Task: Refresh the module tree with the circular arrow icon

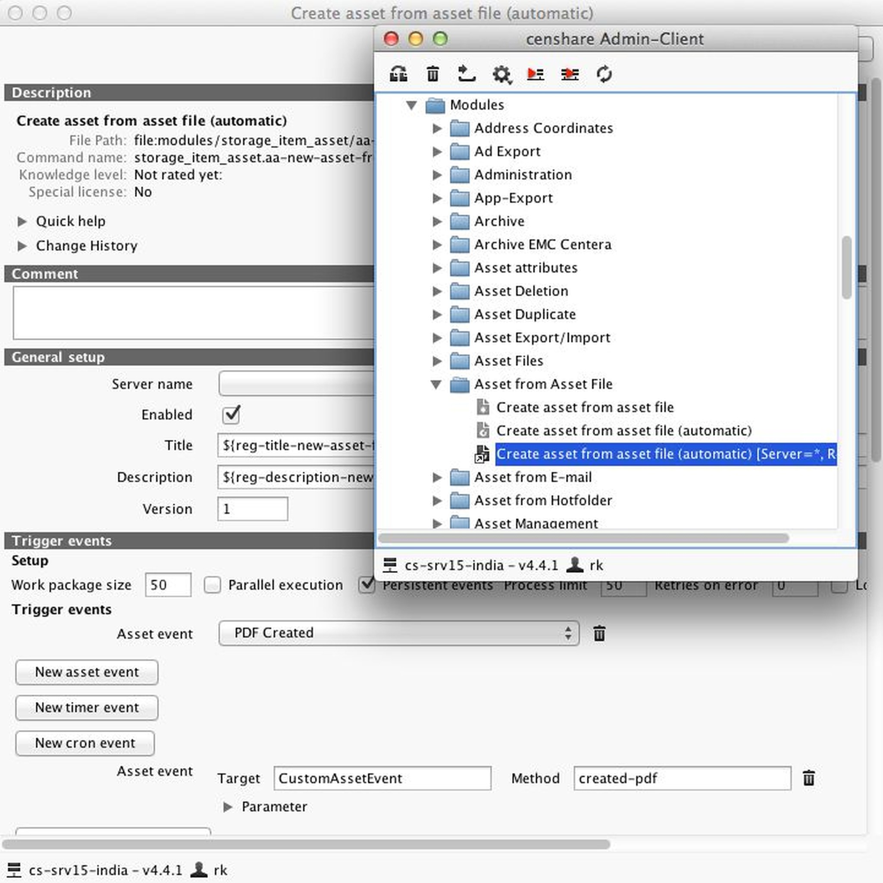Action: 604,75
